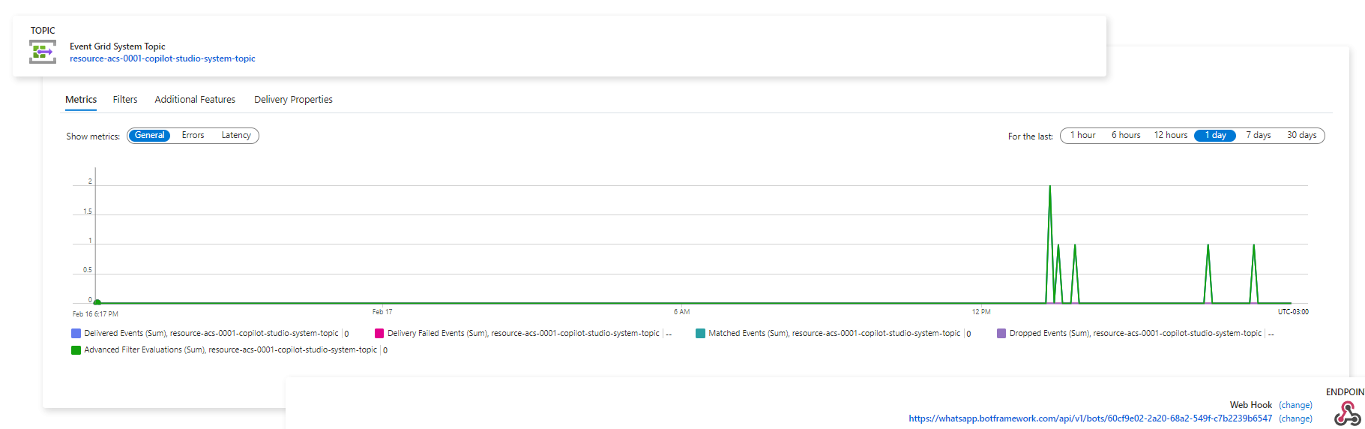Set time range to 30 days
Viewport: 1365px width, 429px height.
click(x=1302, y=136)
